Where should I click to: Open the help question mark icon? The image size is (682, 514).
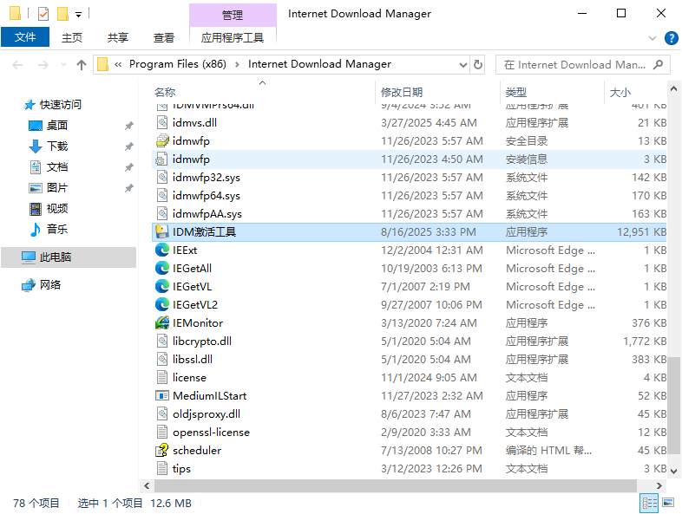(671, 38)
